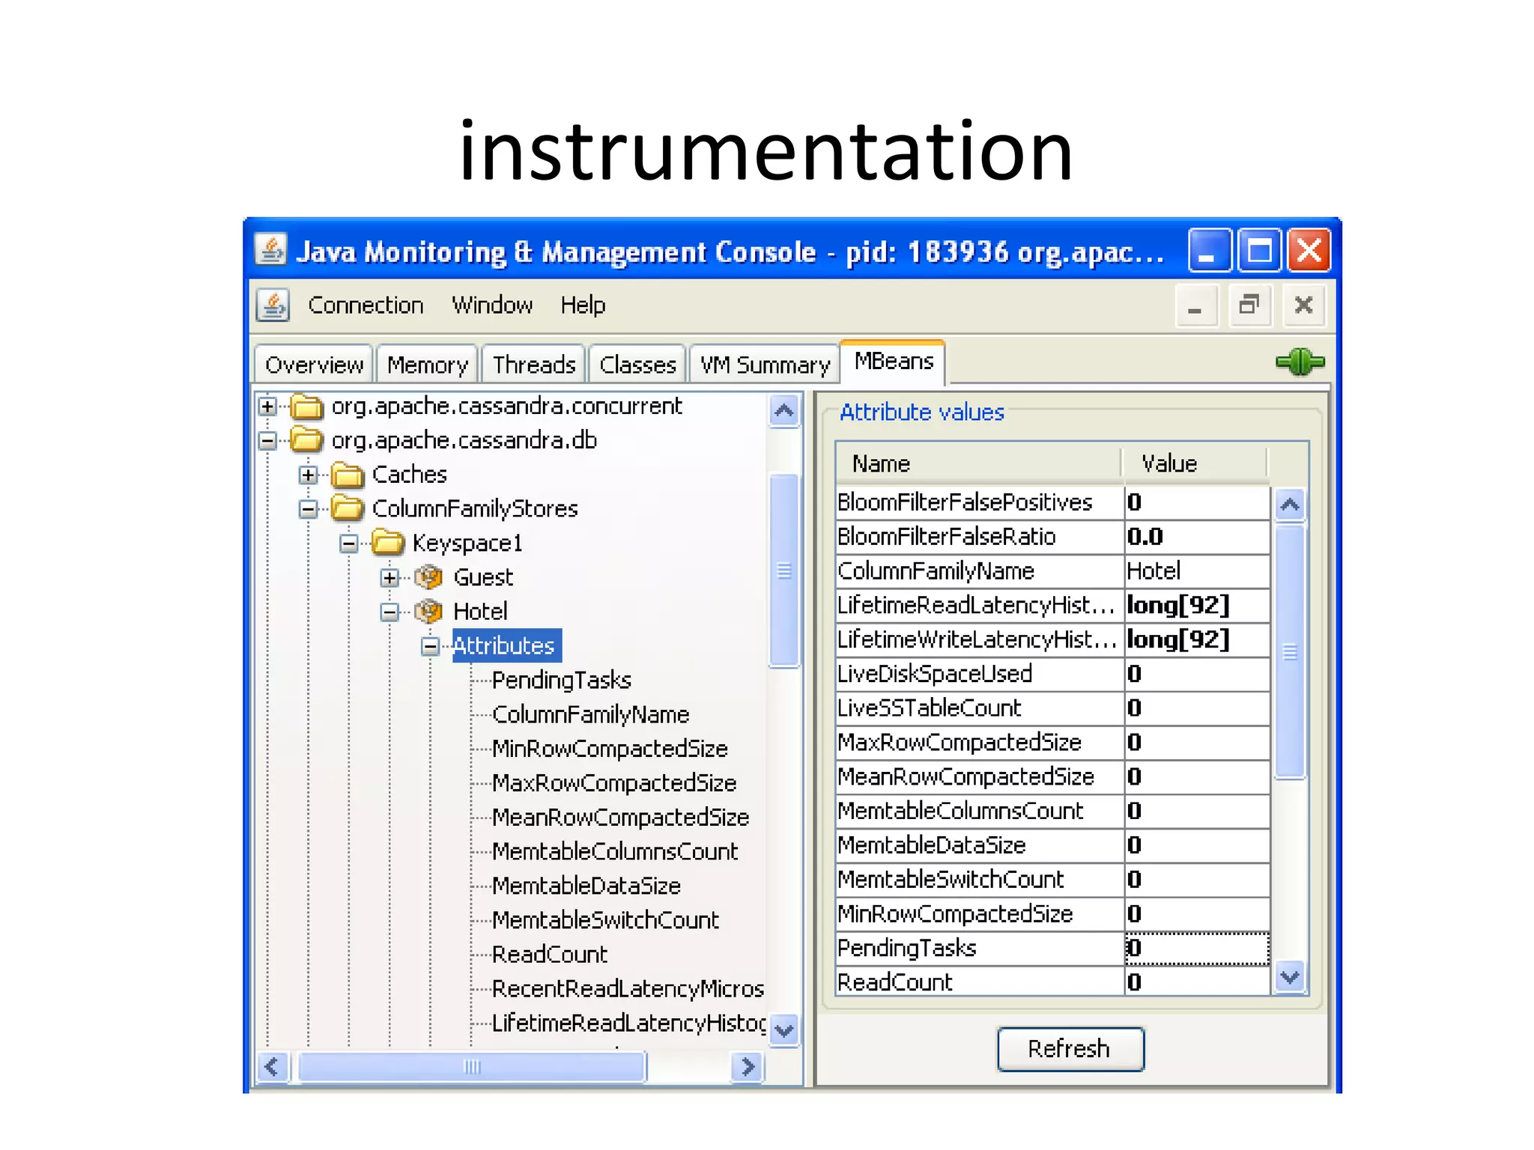The width and height of the screenshot is (1534, 1150).
Task: Click the PendingTasks value cell
Action: pos(1197,949)
